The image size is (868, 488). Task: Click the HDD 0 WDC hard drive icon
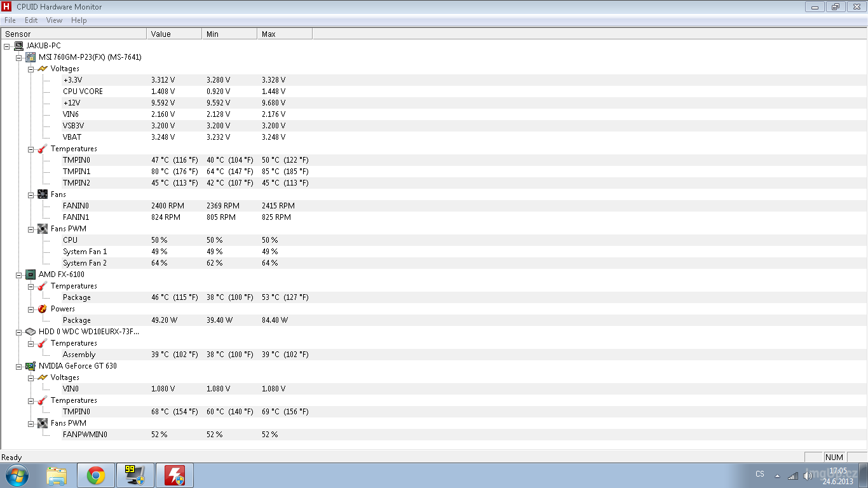pos(31,332)
